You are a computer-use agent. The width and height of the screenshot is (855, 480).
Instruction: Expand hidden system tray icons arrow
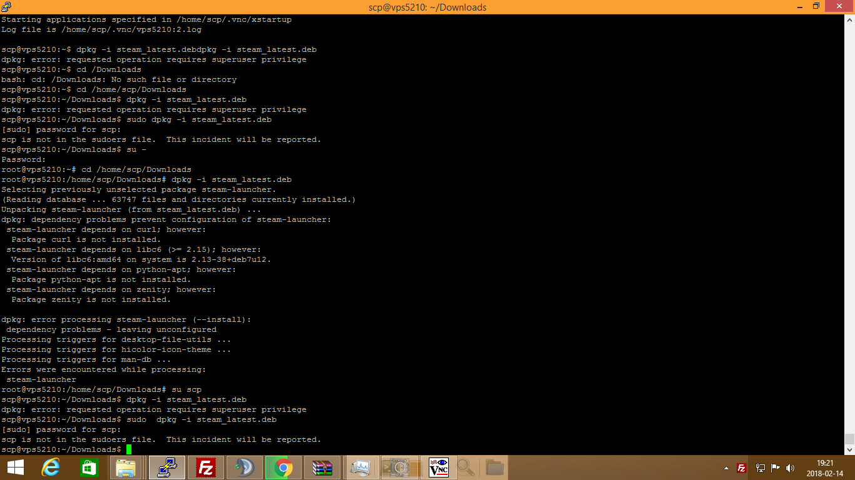point(726,467)
